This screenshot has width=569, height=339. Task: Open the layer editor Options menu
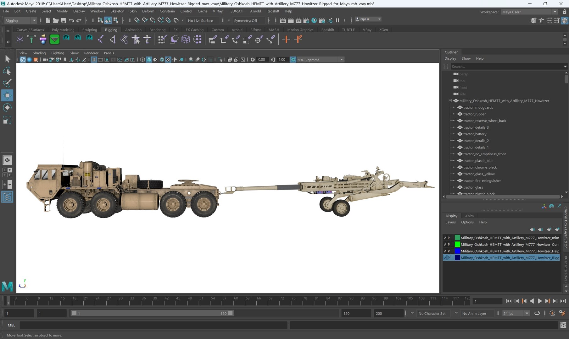(467, 222)
